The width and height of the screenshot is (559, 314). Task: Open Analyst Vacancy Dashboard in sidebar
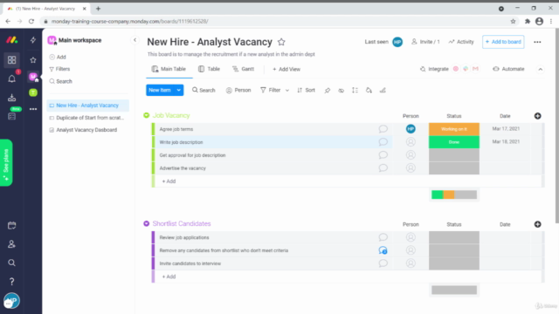tap(87, 130)
